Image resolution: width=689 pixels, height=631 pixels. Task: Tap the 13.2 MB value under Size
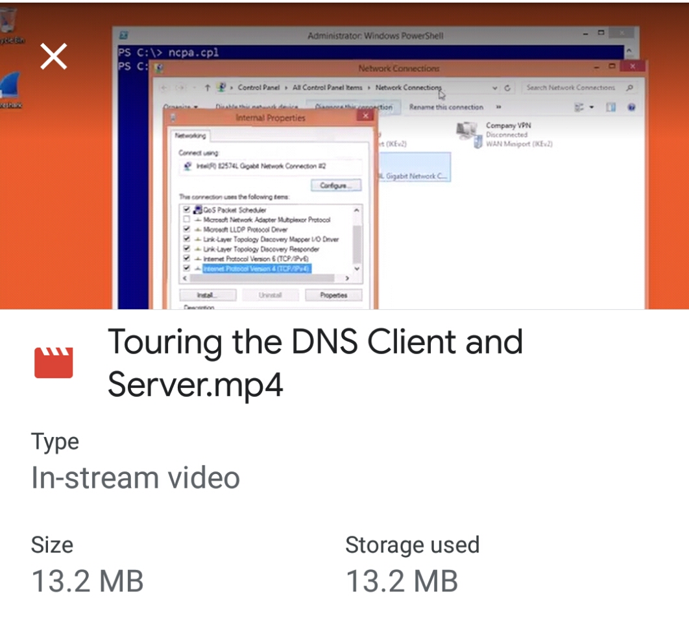(x=88, y=580)
